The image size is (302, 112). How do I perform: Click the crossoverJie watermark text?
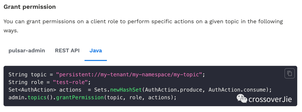(x=270, y=99)
